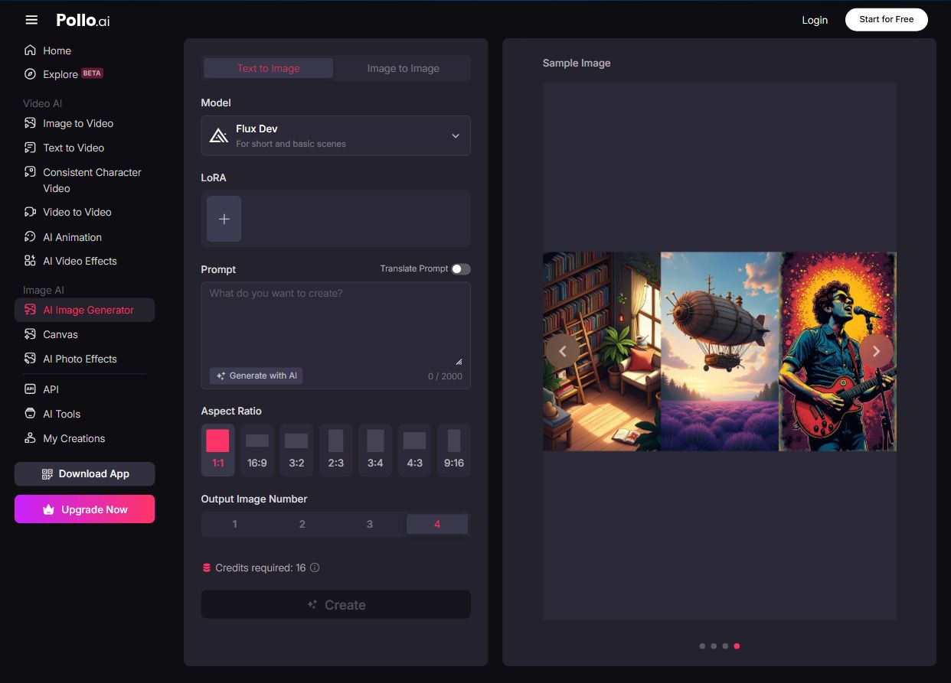Click the AI Photo Effects icon

(x=30, y=359)
